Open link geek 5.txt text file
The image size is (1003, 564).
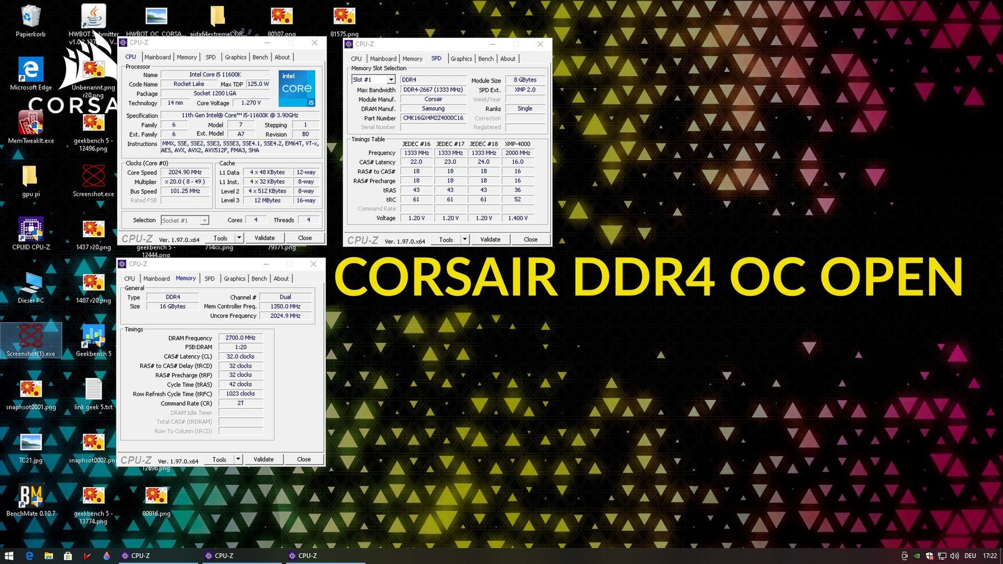[94, 394]
